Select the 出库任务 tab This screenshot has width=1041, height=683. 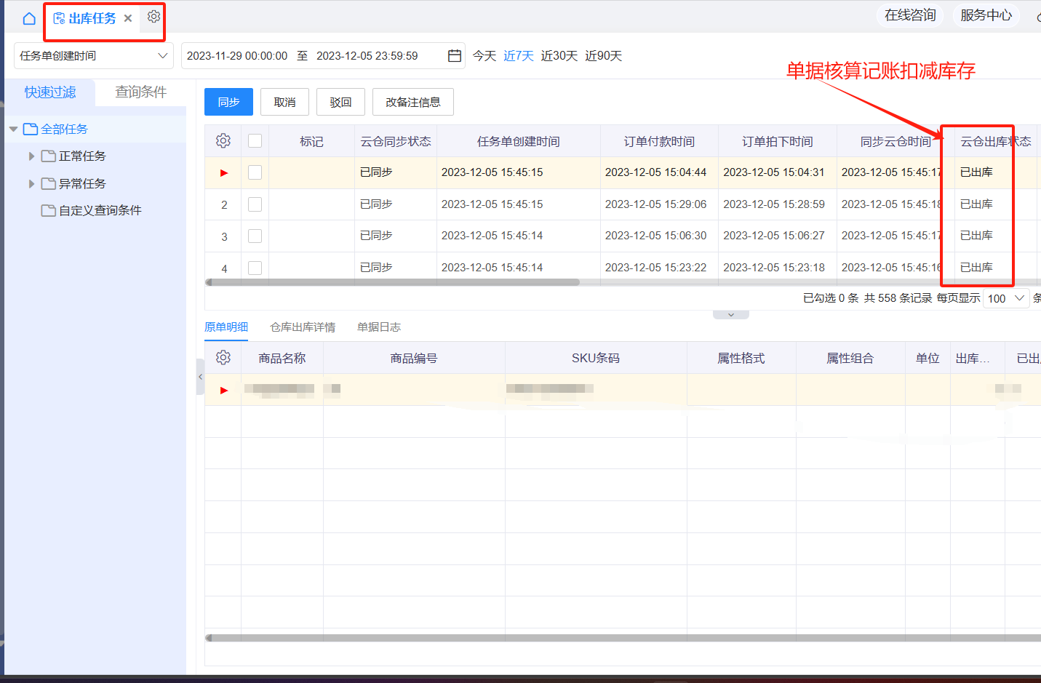(x=92, y=18)
